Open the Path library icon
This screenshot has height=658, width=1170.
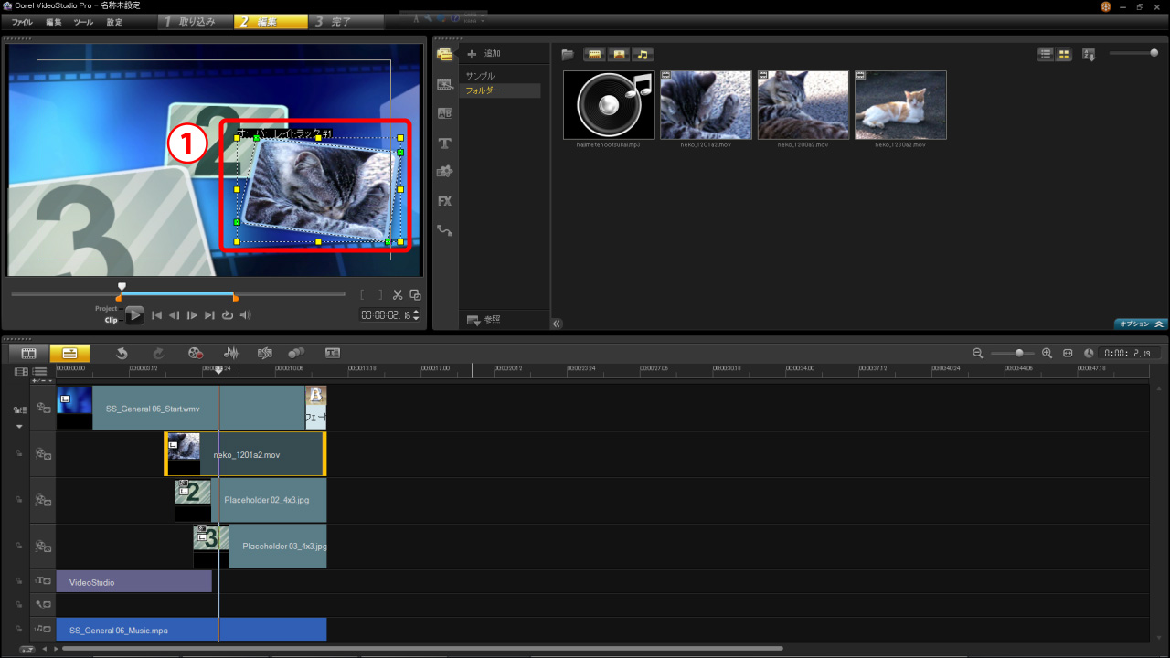445,230
